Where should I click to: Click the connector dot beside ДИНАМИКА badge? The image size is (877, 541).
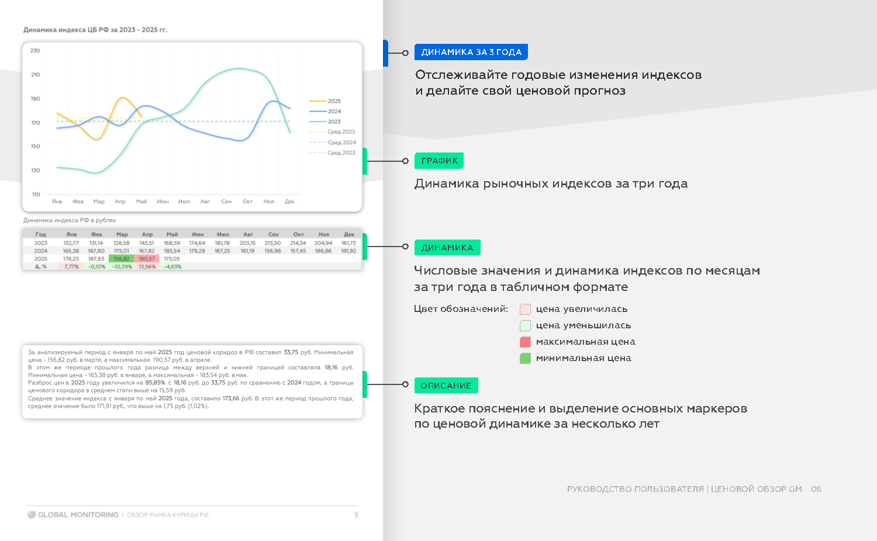(x=406, y=246)
